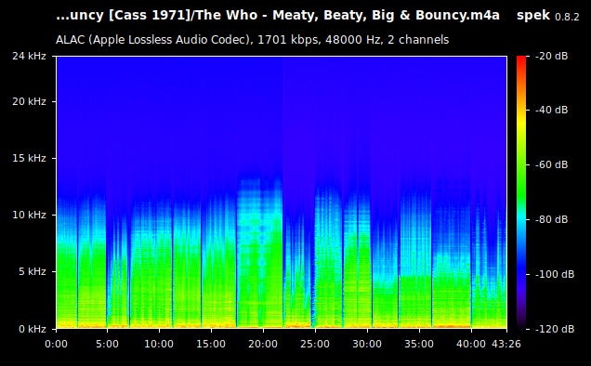Click the '35:00' time axis label

pyautogui.click(x=419, y=344)
